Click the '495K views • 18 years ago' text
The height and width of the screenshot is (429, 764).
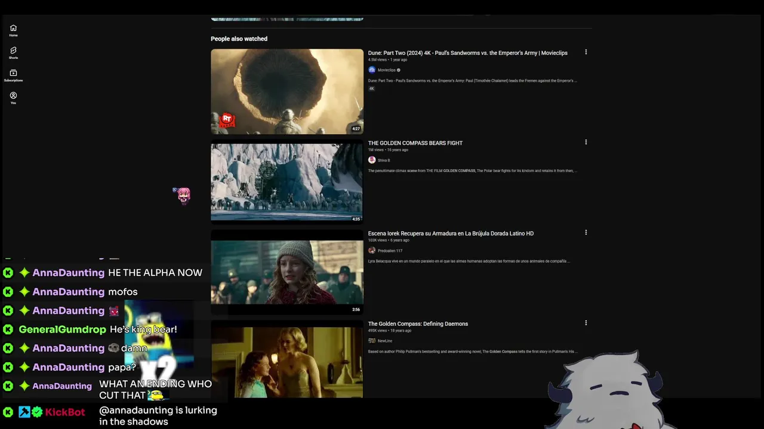click(390, 330)
